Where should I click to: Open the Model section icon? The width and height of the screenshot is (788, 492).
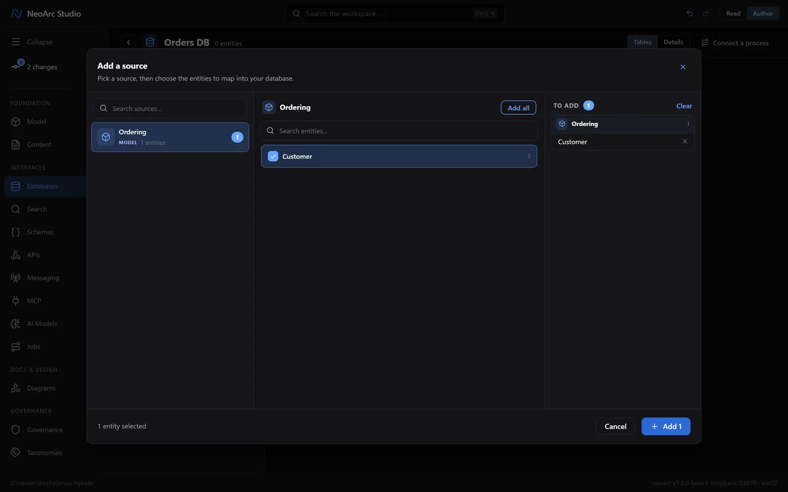coord(16,122)
